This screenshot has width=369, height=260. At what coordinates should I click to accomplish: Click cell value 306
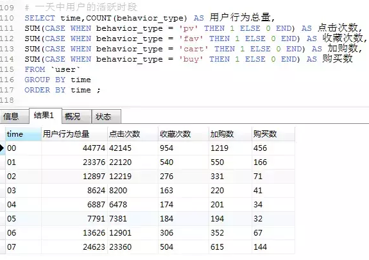(167, 233)
